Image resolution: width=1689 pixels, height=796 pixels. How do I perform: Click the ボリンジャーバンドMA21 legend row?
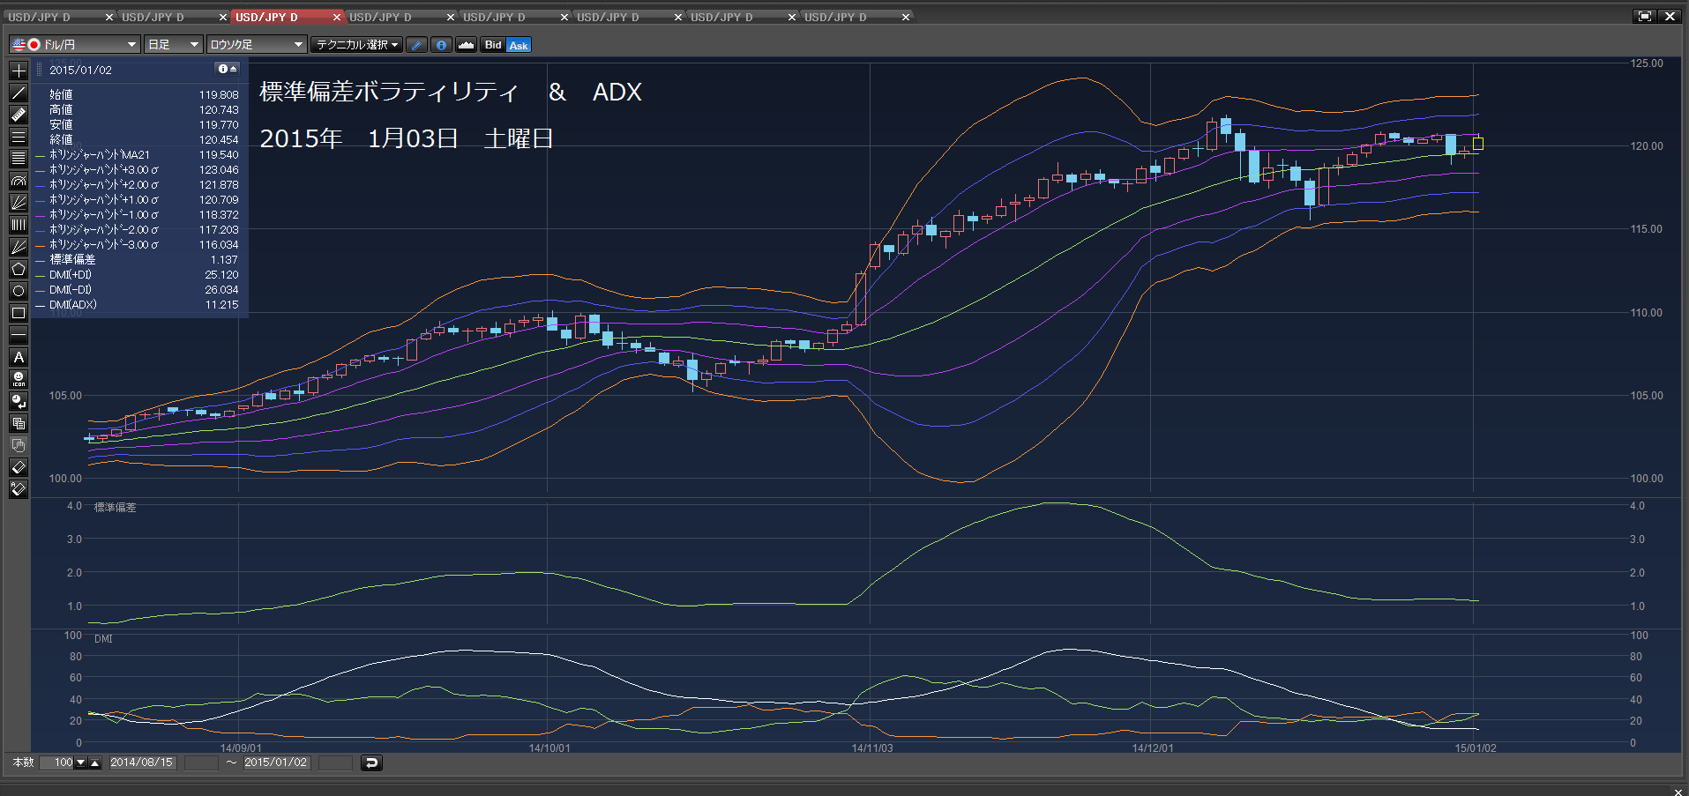[138, 155]
